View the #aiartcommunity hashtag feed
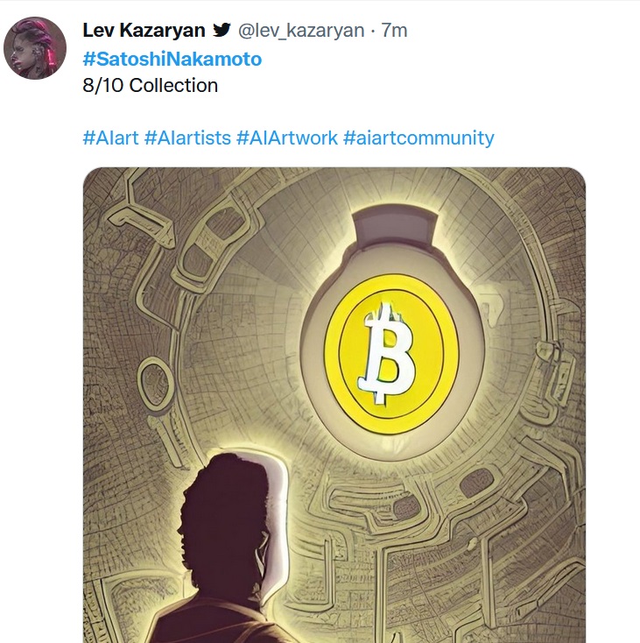The height and width of the screenshot is (643, 640). 418,138
